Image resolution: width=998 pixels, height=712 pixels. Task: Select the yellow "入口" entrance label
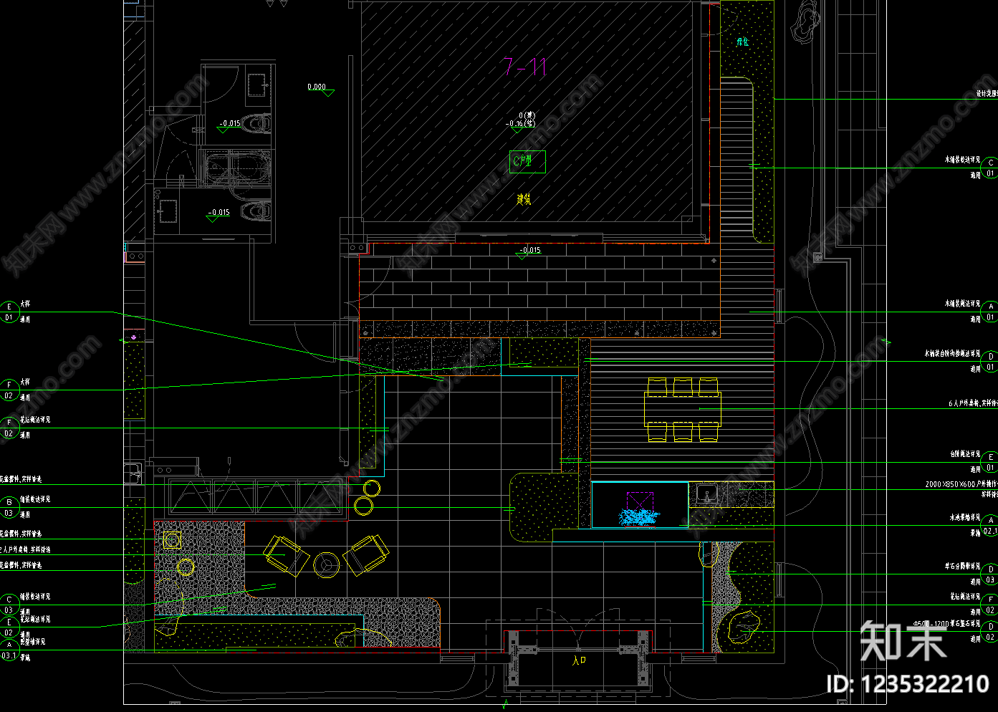coord(580,660)
